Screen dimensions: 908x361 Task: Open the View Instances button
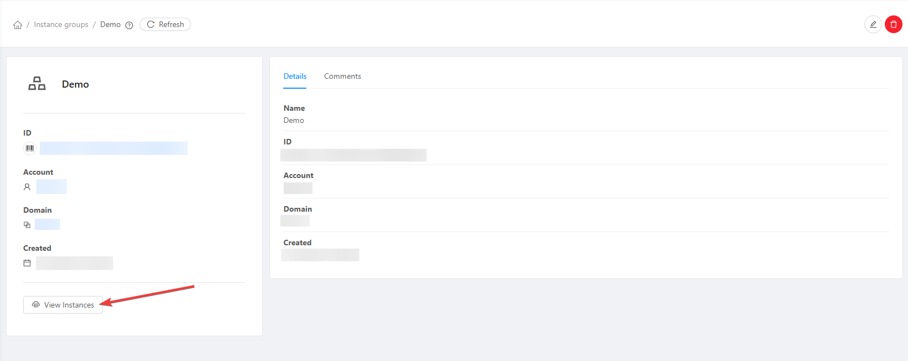(x=63, y=305)
